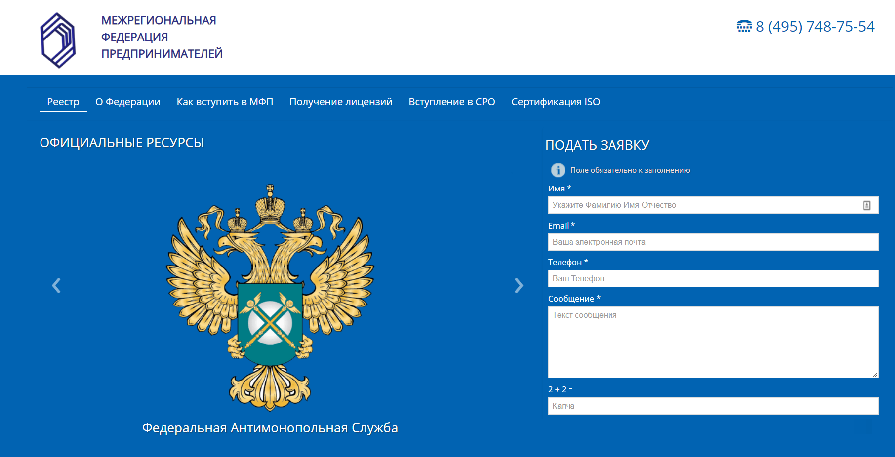This screenshot has height=457, width=895.
Task: Go to Как вступить в МФП
Action: coord(225,102)
